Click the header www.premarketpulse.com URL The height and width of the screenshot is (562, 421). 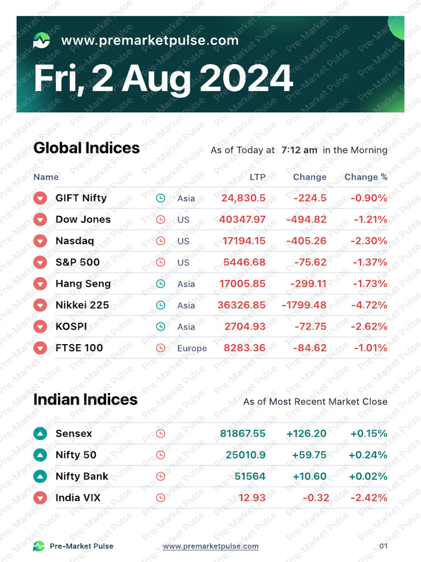click(x=150, y=40)
